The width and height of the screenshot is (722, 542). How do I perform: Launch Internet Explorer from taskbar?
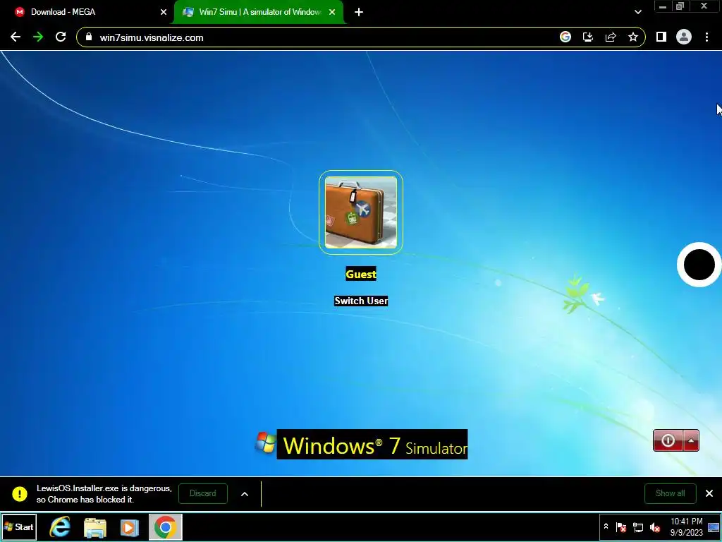pyautogui.click(x=61, y=528)
